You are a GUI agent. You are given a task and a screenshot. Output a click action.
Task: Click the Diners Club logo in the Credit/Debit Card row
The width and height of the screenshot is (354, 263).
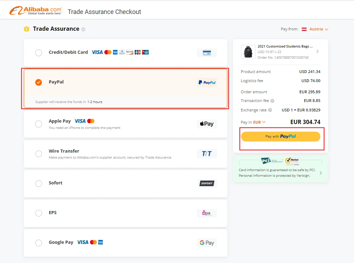[122, 52]
